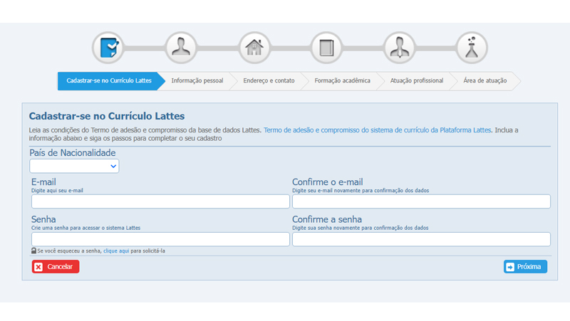Click the 'Digite aqui seu e-mail' hint text
570x321 pixels.
pyautogui.click(x=57, y=191)
